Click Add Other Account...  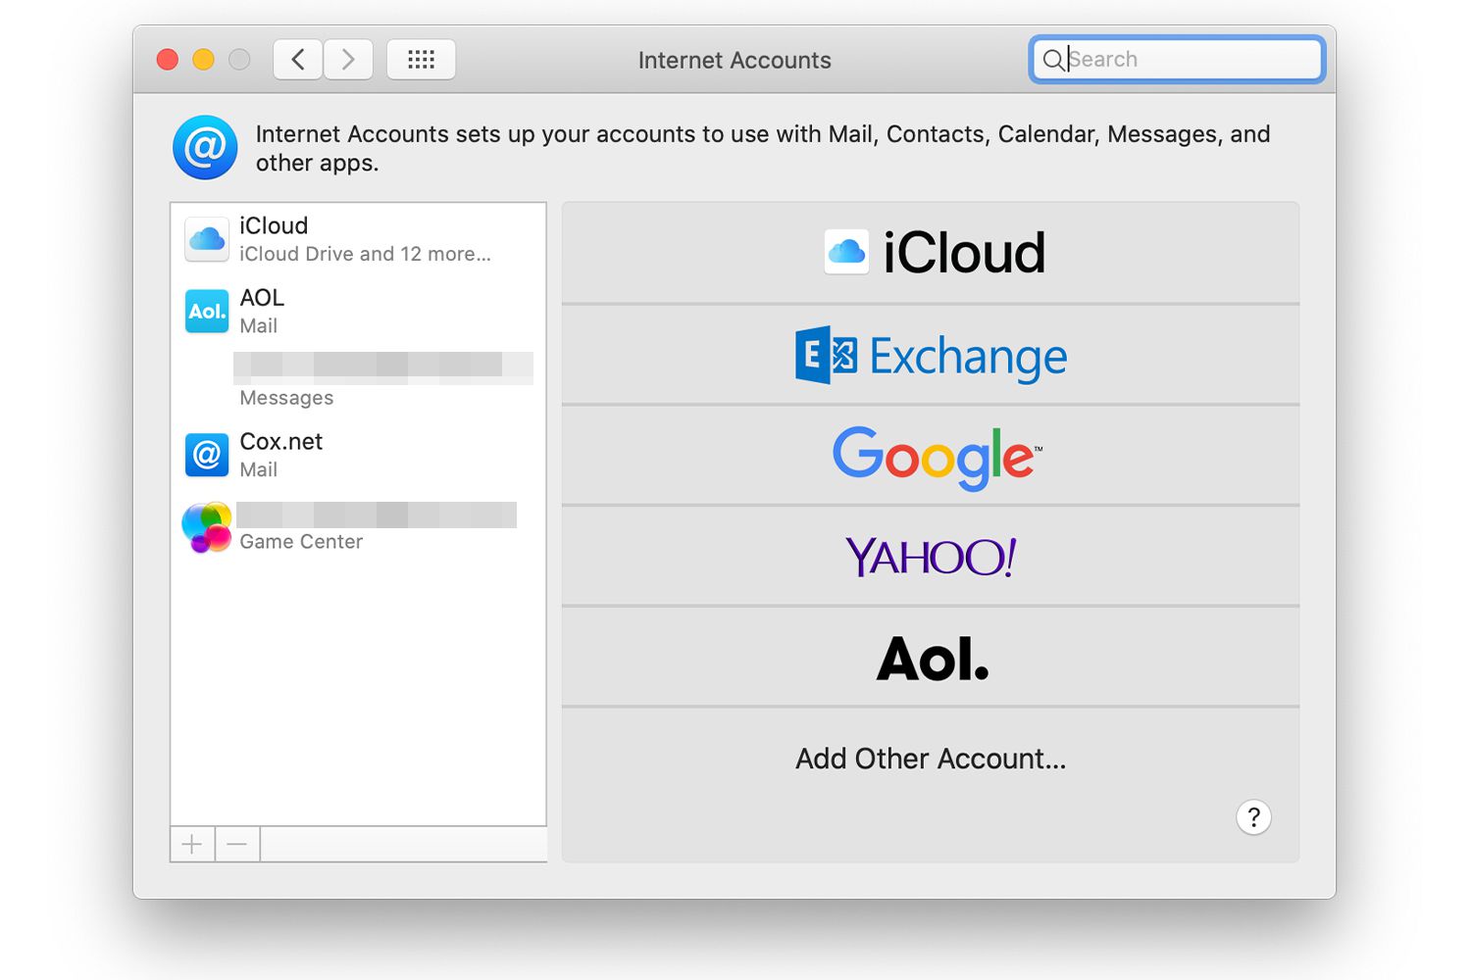(x=931, y=759)
